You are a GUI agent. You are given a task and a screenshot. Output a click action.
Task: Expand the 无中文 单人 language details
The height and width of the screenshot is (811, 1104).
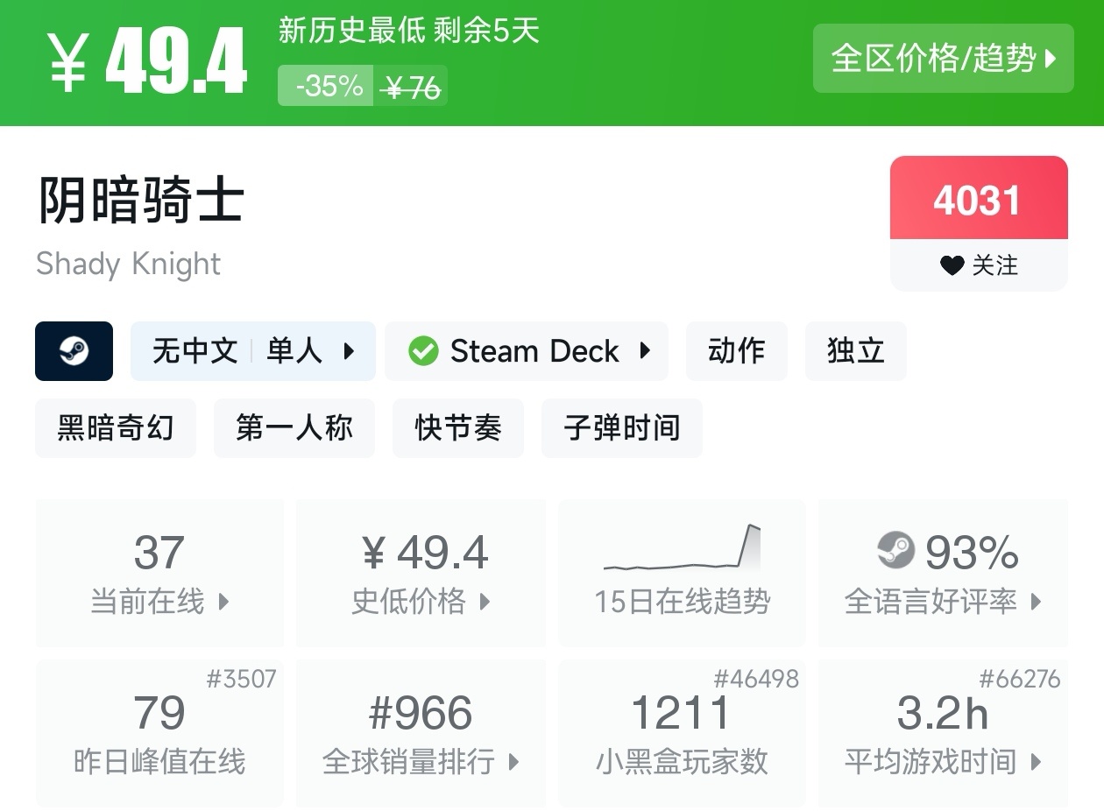[252, 351]
